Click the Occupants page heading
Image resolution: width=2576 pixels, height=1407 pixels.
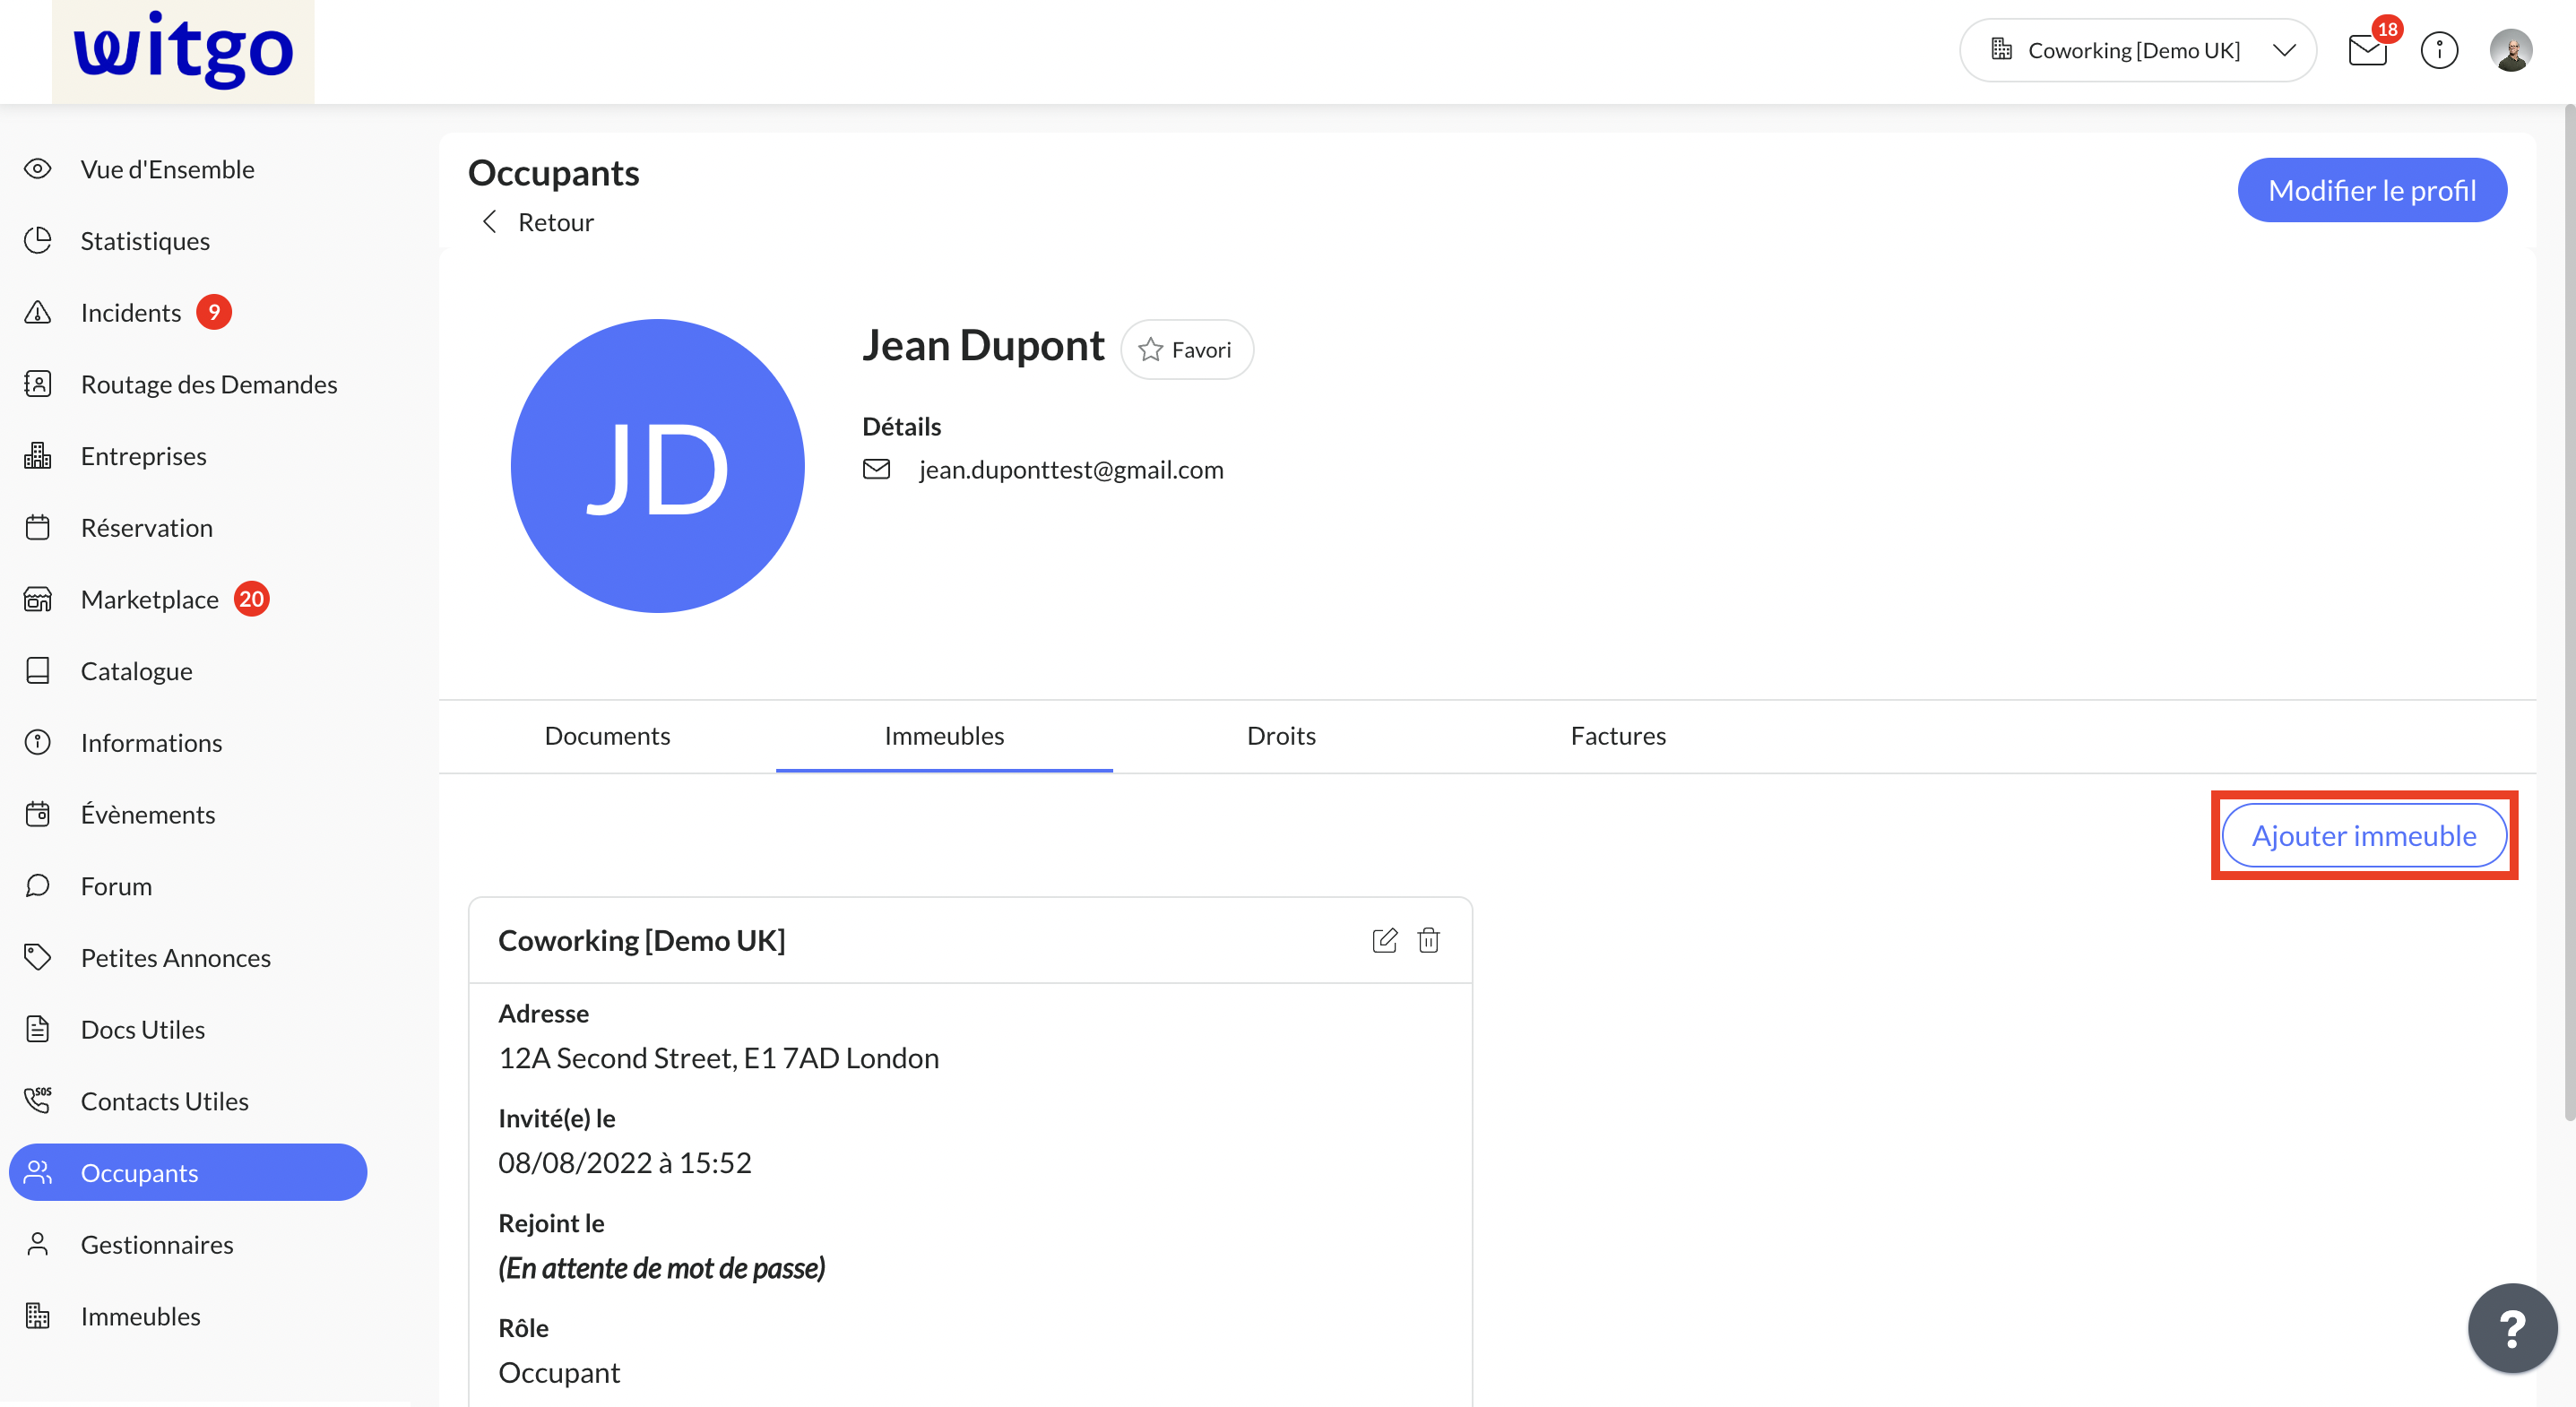coord(554,173)
